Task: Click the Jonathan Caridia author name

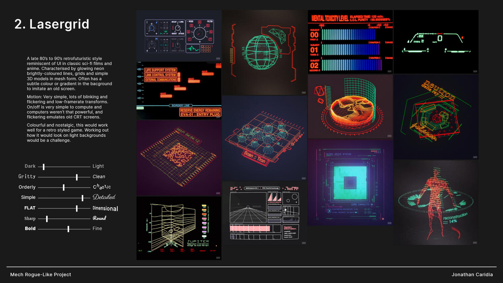Action: [472, 275]
